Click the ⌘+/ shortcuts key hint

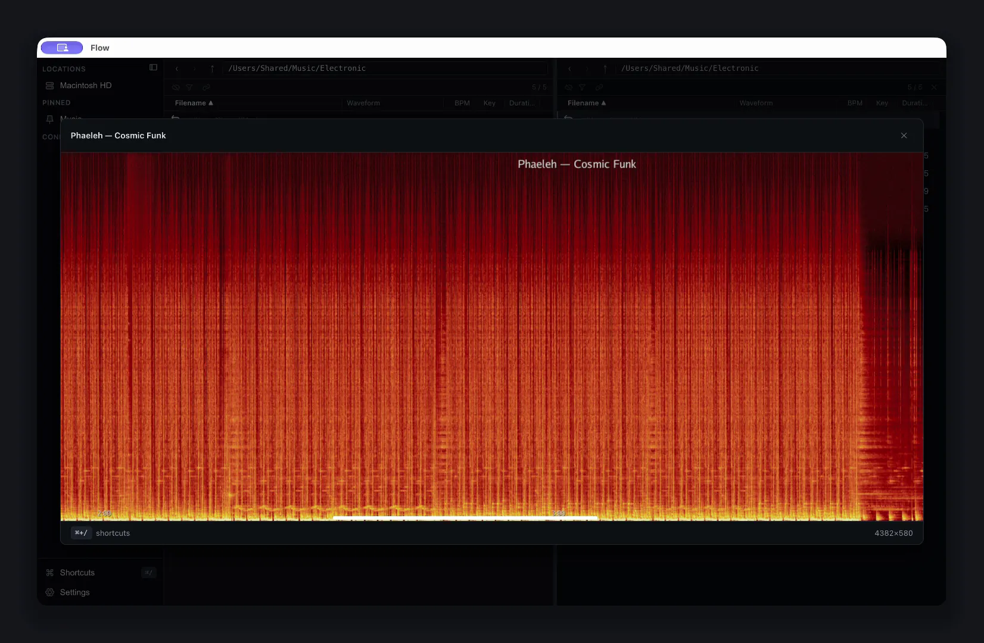(81, 533)
